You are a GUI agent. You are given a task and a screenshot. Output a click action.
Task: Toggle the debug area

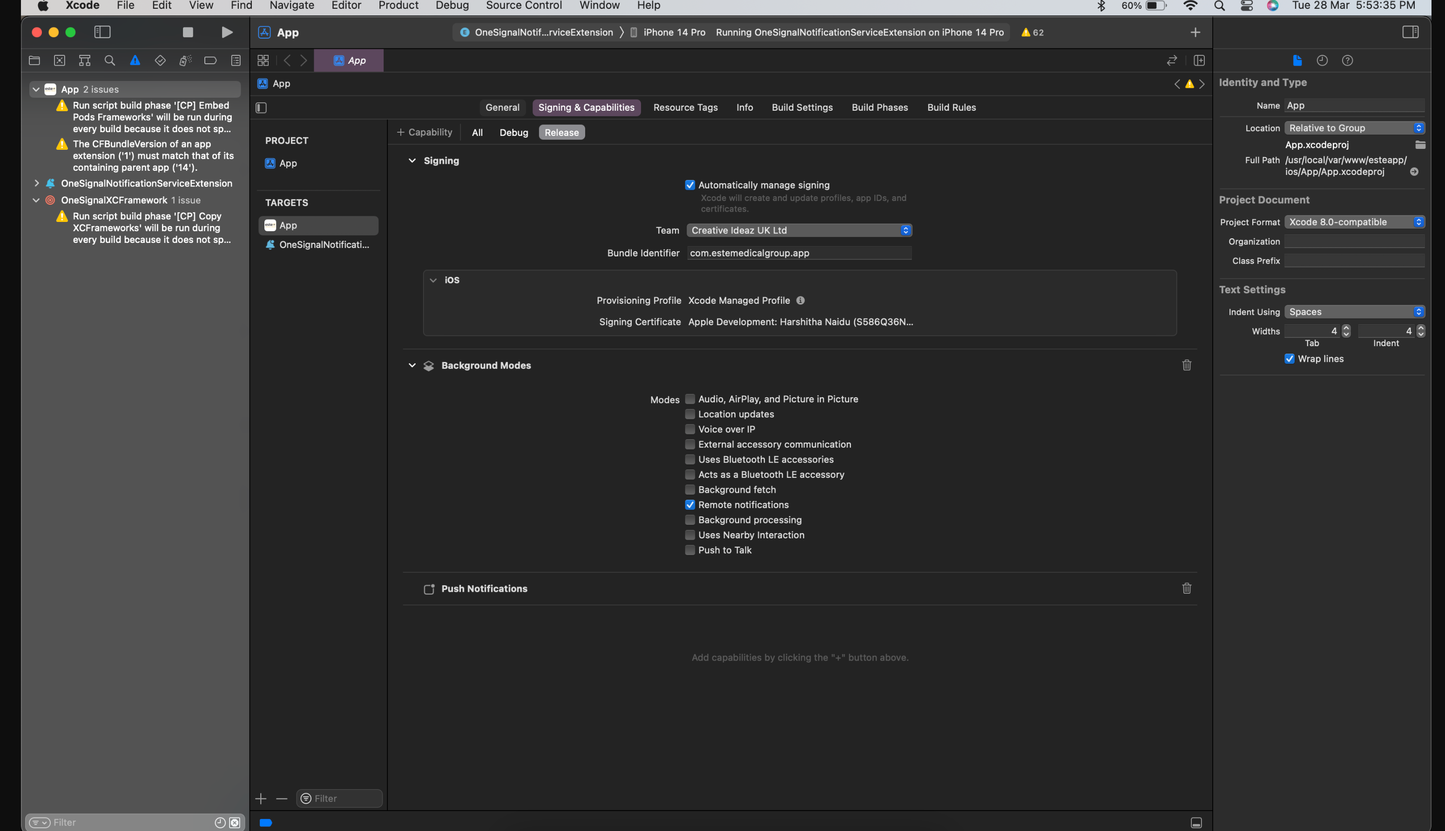(x=1196, y=823)
